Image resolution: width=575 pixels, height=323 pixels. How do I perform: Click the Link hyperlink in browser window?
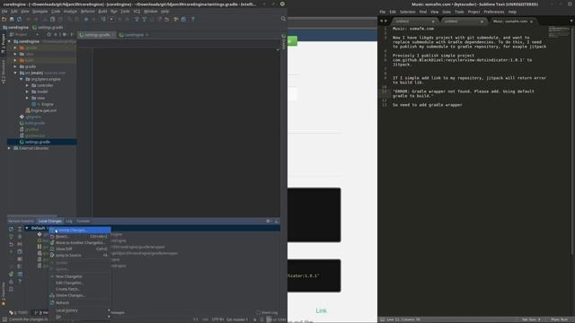point(322,310)
